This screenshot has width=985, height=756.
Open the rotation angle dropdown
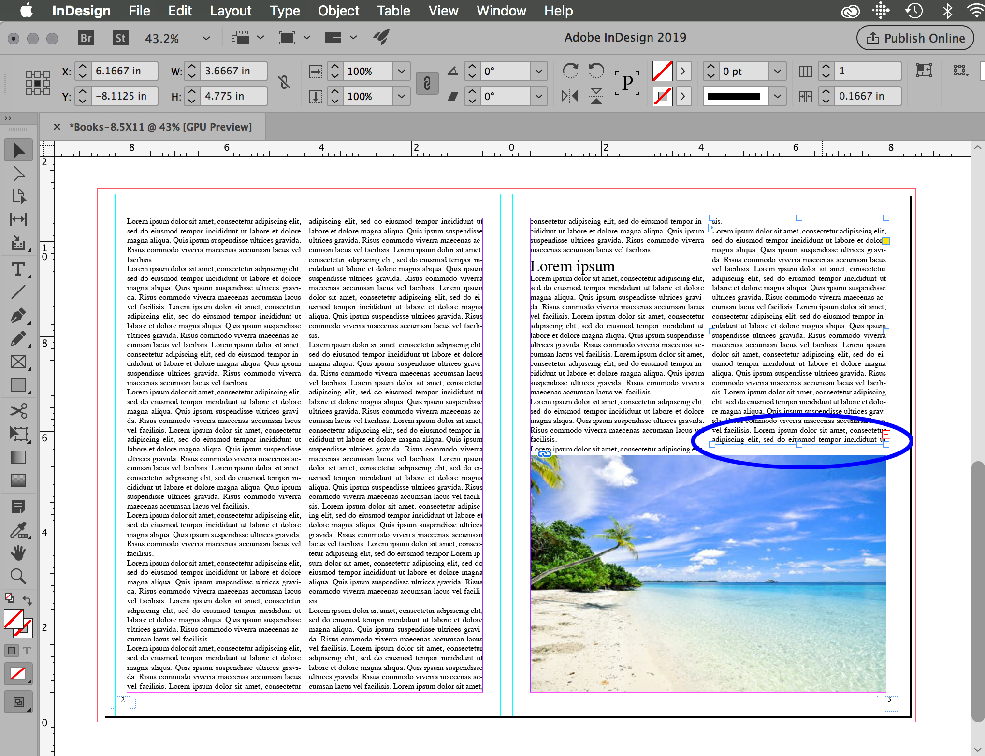[538, 71]
